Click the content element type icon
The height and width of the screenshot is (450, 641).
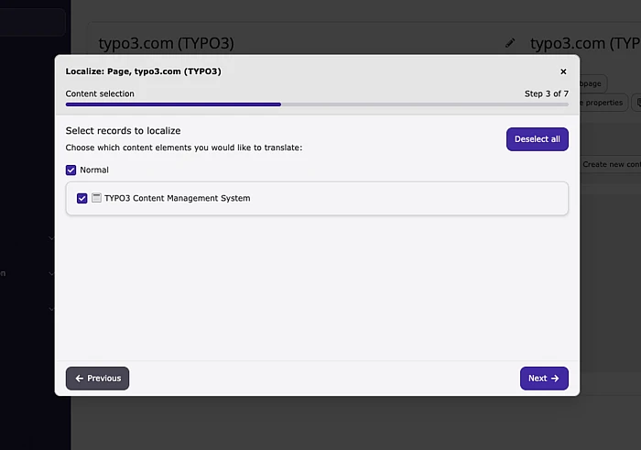pyautogui.click(x=96, y=198)
